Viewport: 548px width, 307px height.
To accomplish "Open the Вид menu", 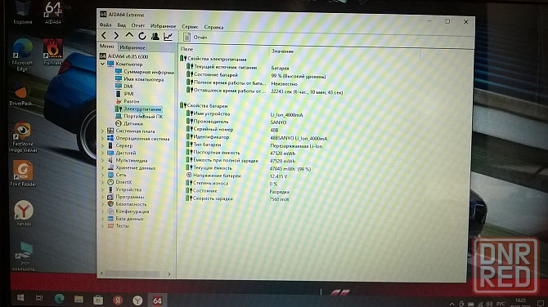I will pos(121,25).
